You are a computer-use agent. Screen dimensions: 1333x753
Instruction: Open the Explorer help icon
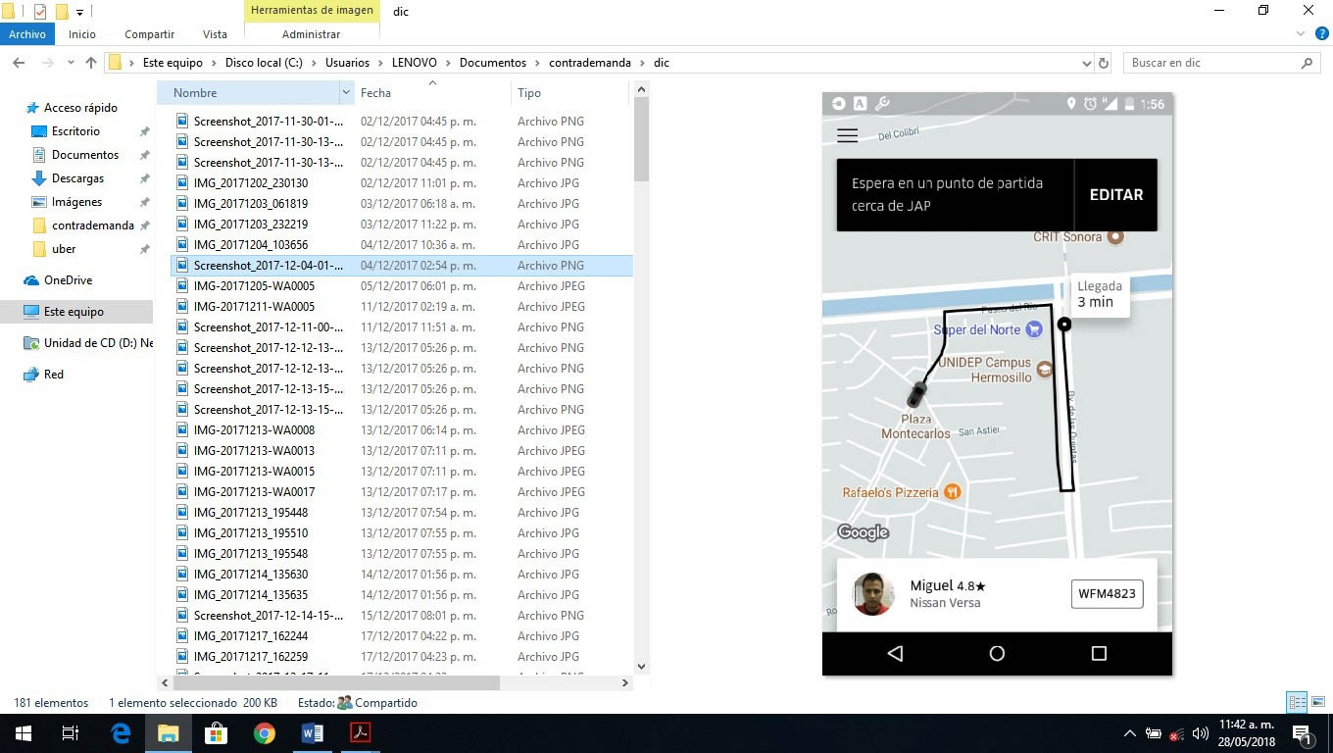click(1322, 34)
